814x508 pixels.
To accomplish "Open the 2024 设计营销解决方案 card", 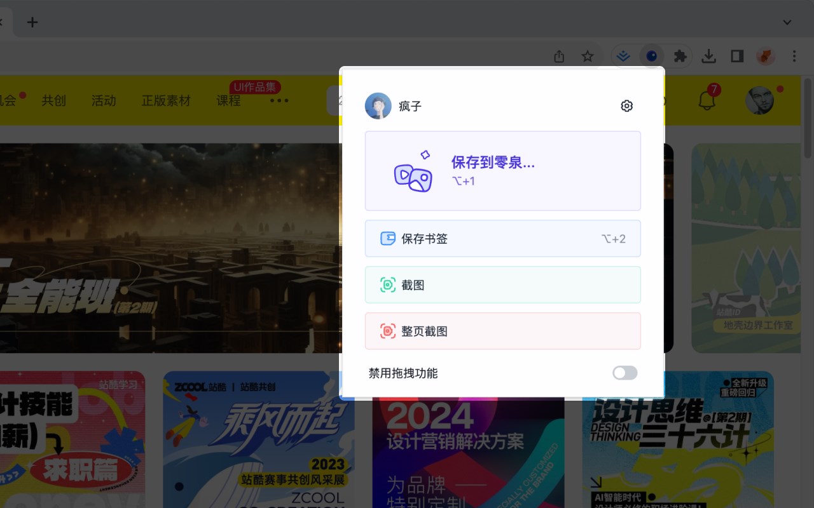I will click(x=468, y=452).
